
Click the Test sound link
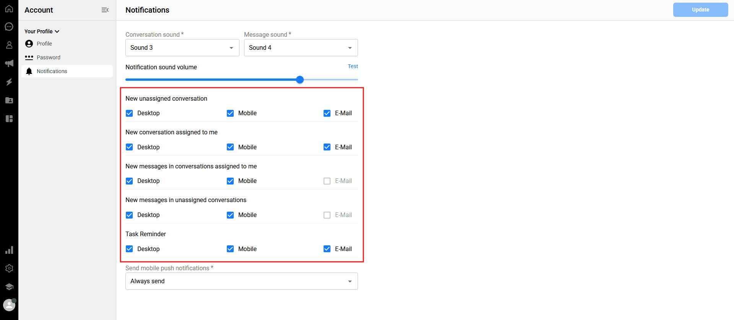(353, 66)
